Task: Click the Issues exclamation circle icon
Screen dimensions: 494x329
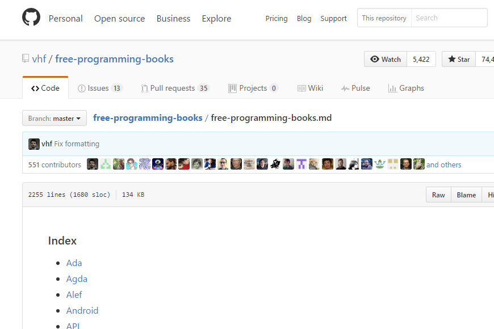Action: [81, 88]
